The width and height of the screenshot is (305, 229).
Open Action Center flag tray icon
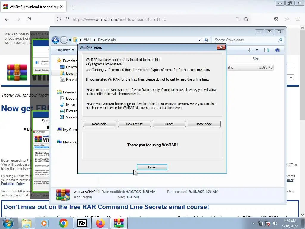(268, 223)
